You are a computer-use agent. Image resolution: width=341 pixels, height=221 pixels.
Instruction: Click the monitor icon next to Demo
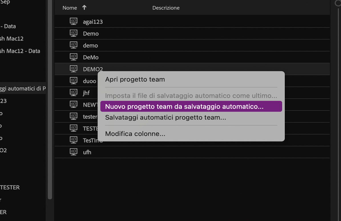73,33
